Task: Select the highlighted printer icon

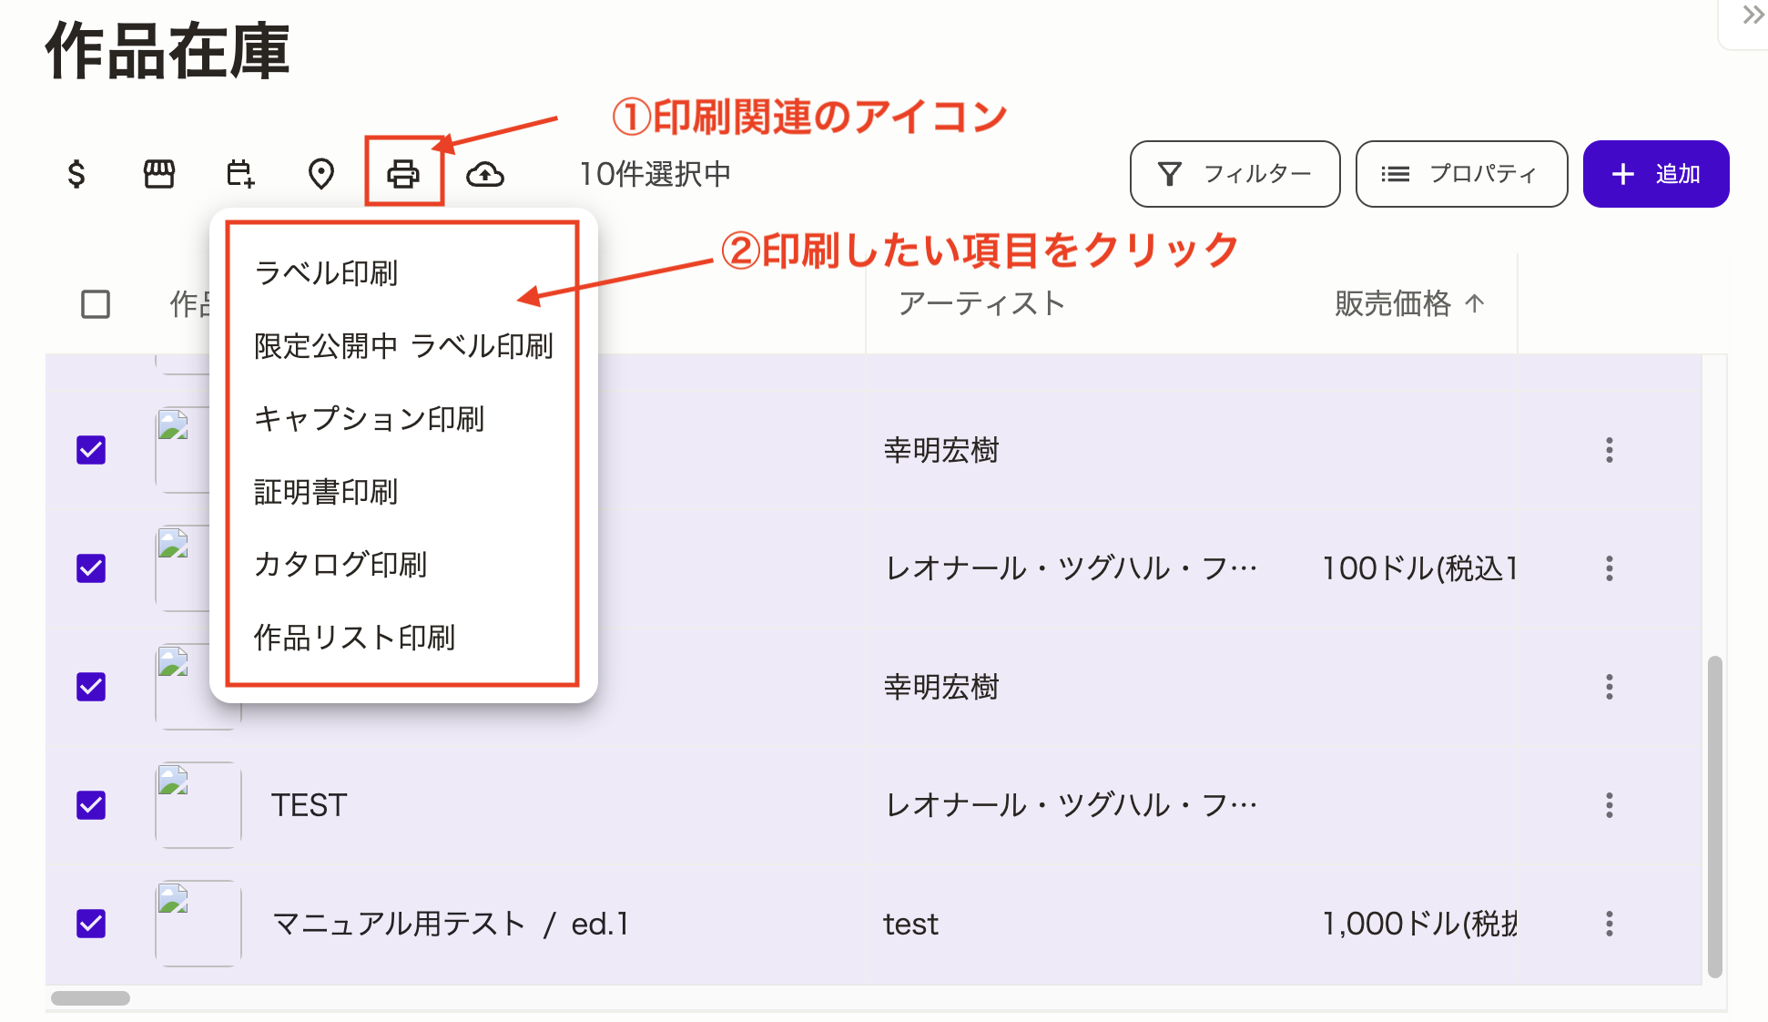Action: [x=403, y=173]
